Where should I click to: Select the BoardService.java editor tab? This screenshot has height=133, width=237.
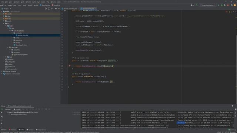[88, 8]
